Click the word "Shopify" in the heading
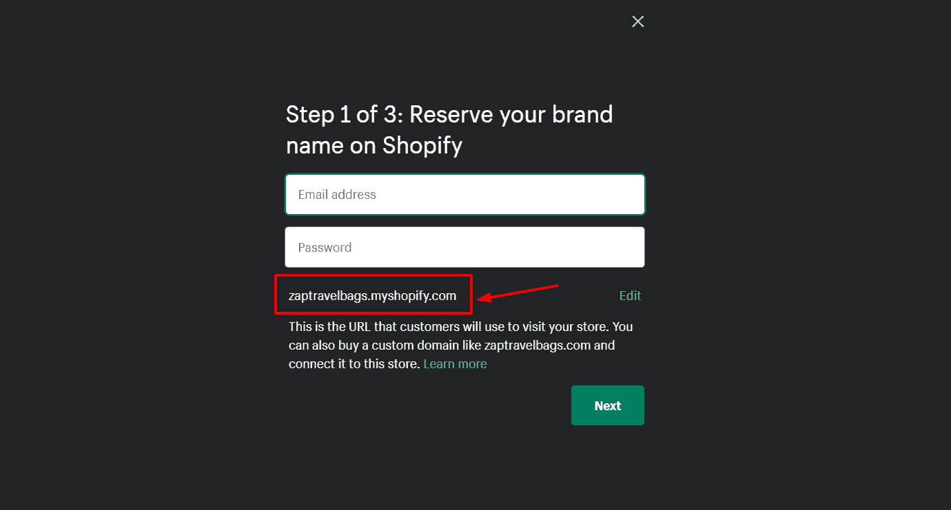 [422, 146]
